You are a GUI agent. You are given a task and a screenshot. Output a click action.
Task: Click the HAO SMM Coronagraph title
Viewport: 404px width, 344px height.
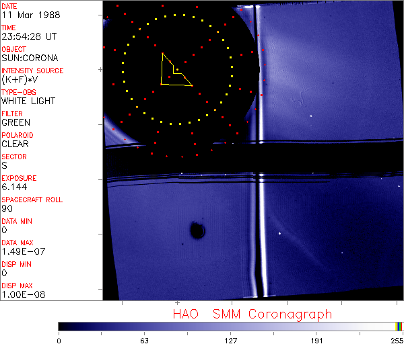(252, 314)
